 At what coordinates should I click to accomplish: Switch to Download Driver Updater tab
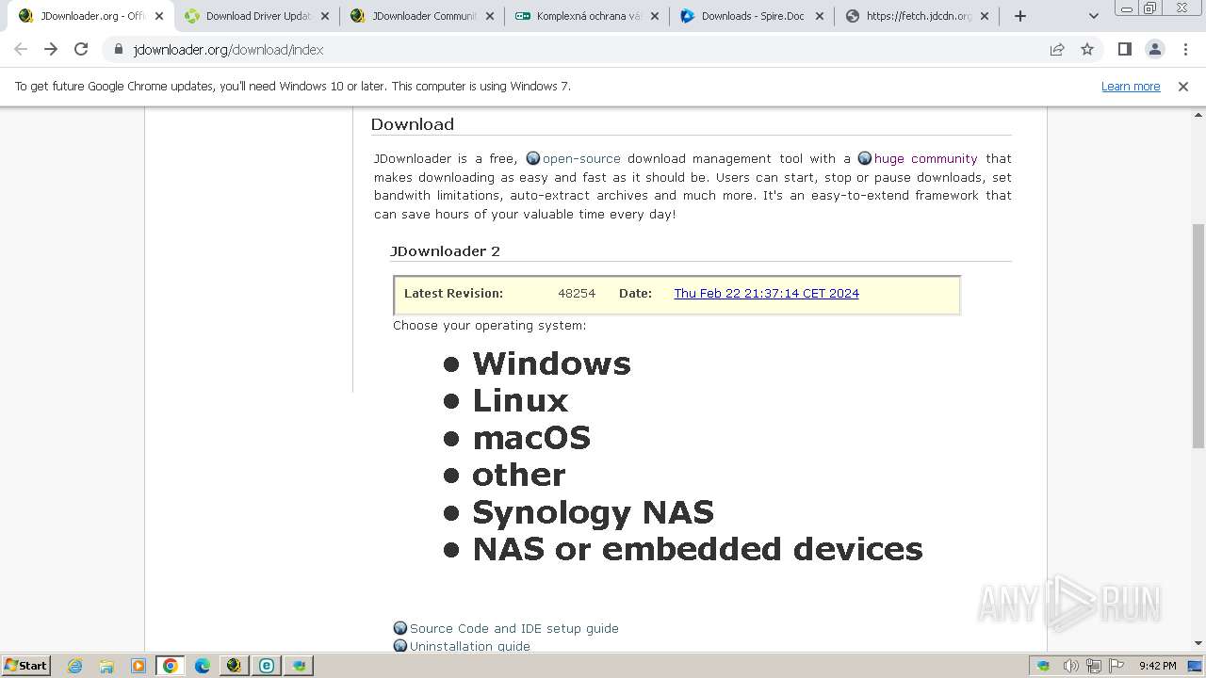(256, 16)
